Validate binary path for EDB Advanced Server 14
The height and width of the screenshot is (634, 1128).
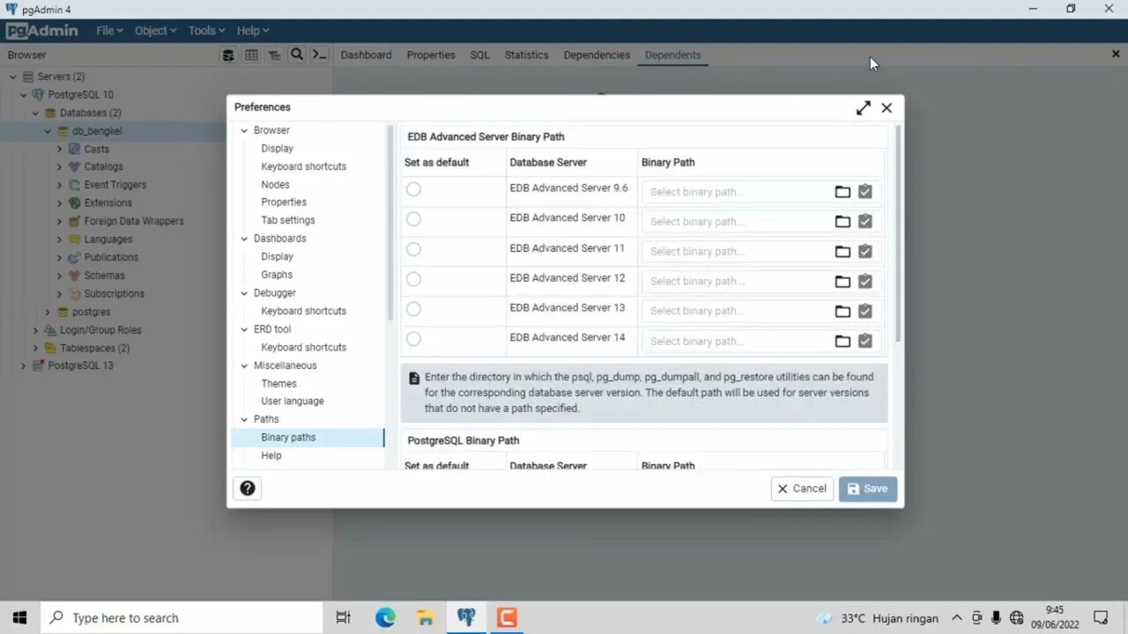(x=865, y=341)
